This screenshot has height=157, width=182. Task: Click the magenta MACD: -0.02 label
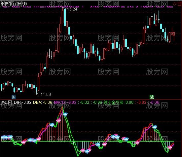[x=65, y=102]
